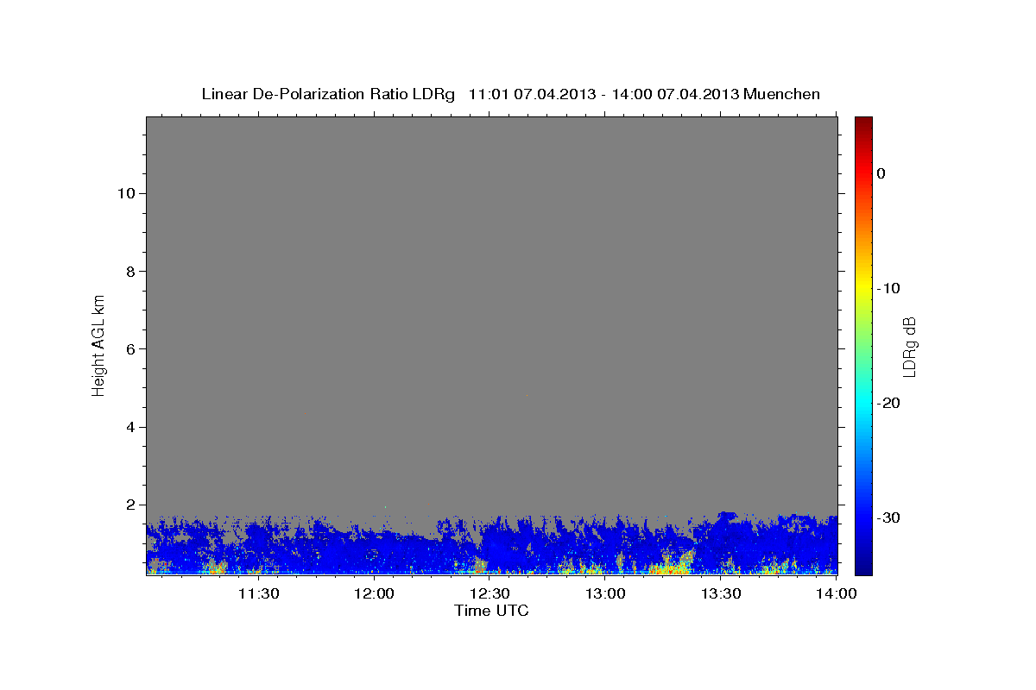Click the dark blue bottom of the colorbar
Viewport: 1036px width, 690px height.
(863, 565)
